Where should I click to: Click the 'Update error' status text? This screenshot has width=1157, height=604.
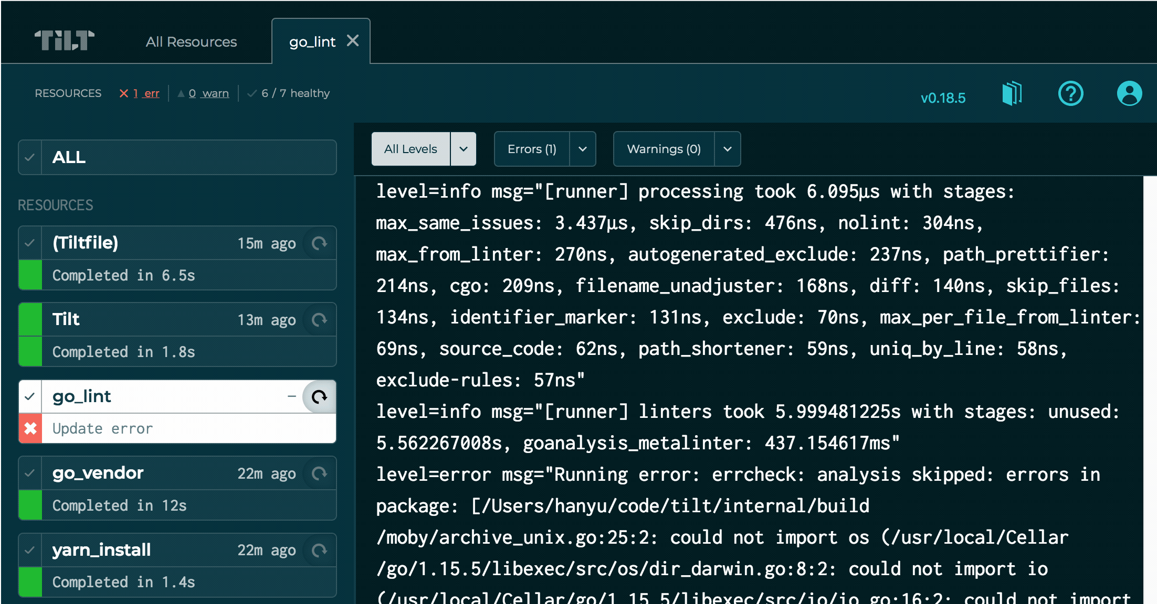click(102, 428)
